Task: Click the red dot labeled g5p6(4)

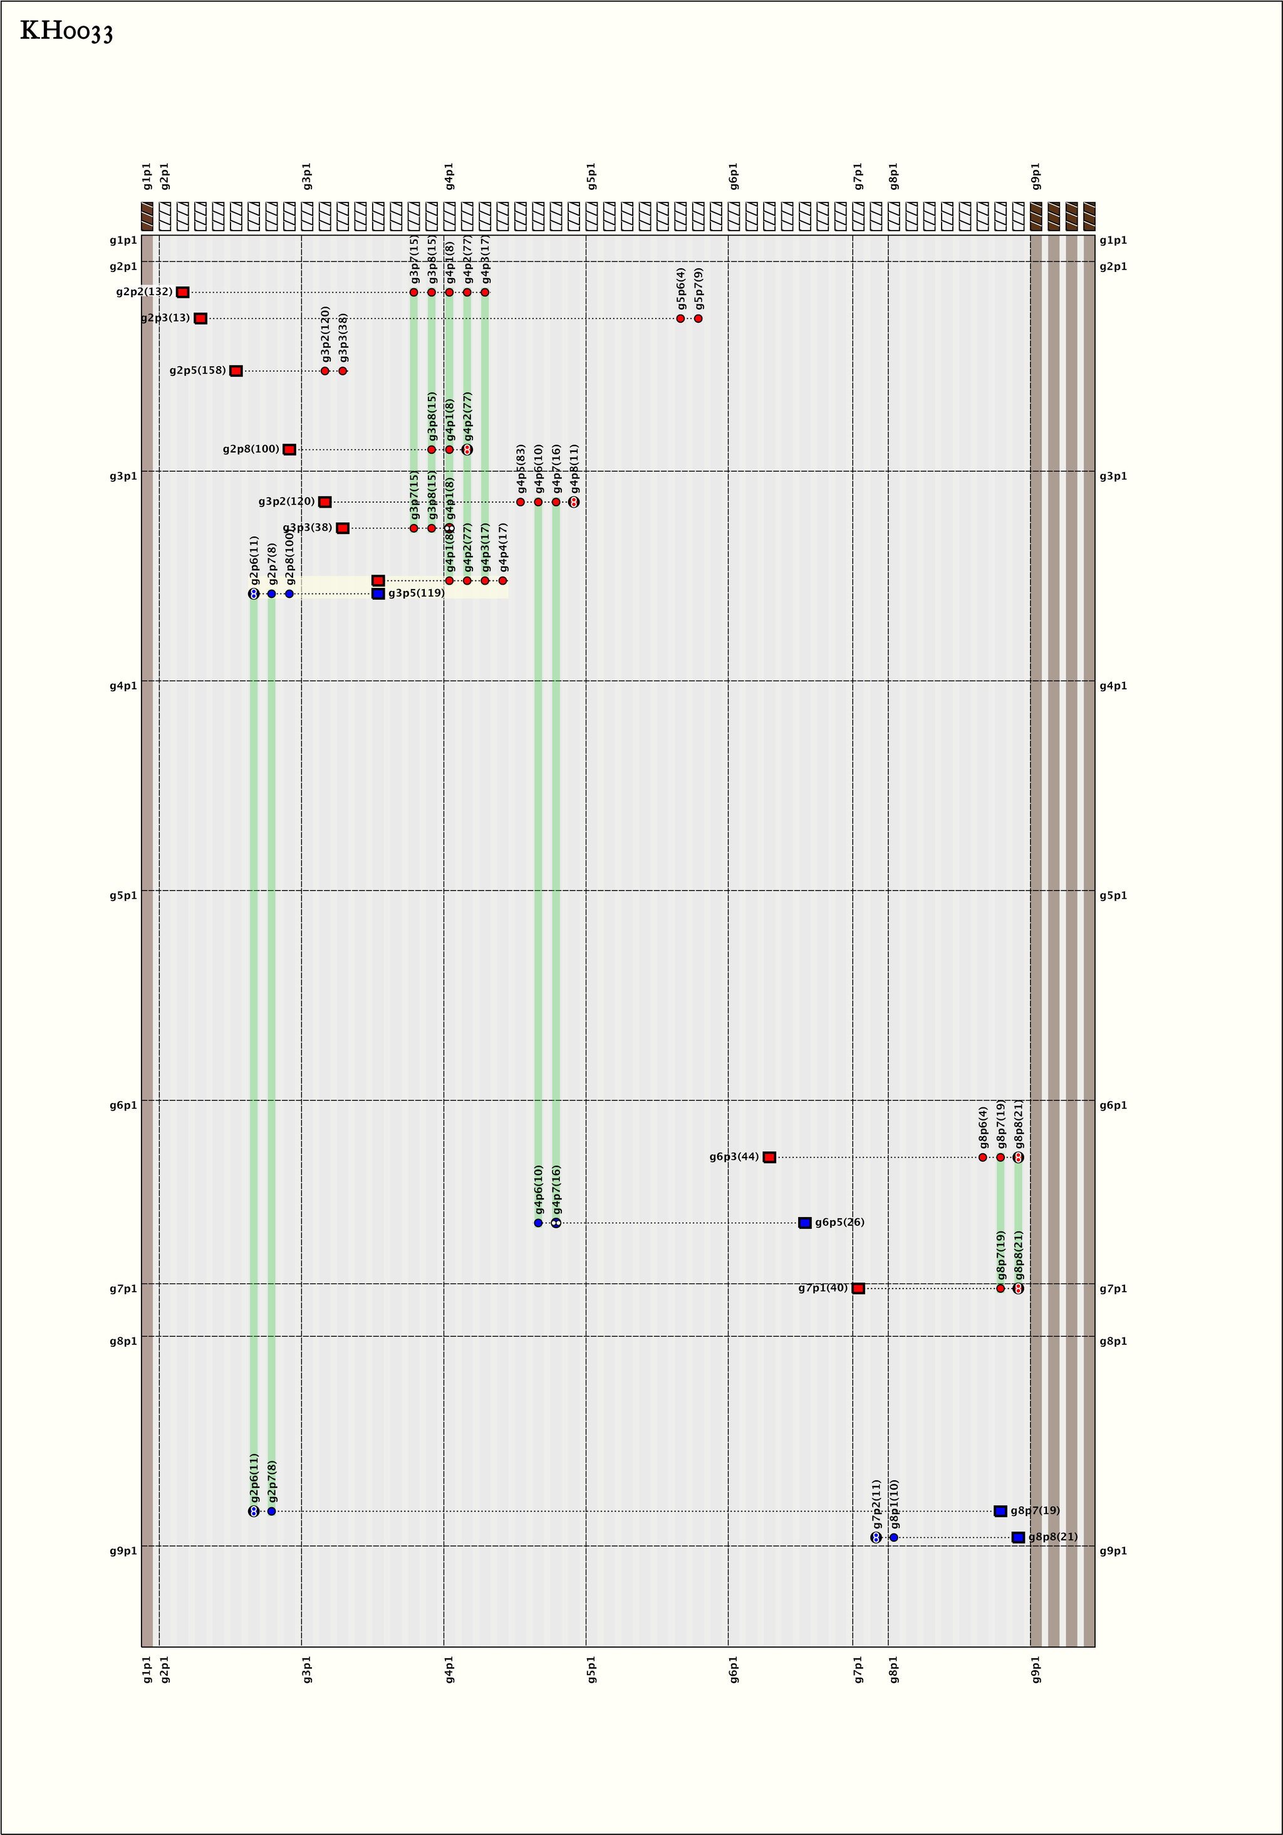Action: pyautogui.click(x=680, y=319)
